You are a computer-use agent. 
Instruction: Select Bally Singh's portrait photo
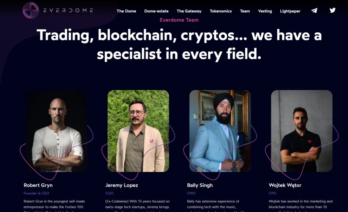point(220,131)
